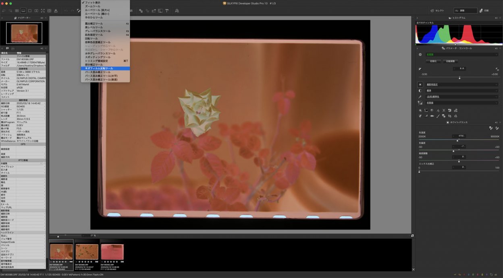Switch to 調整 mode
The height and width of the screenshot is (278, 503).
465,10
